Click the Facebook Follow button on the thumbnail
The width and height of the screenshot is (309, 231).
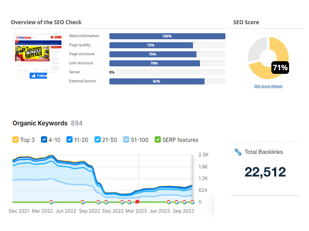pos(39,76)
